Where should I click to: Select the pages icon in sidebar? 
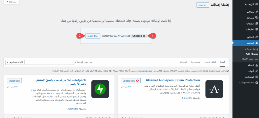tap(256, 23)
